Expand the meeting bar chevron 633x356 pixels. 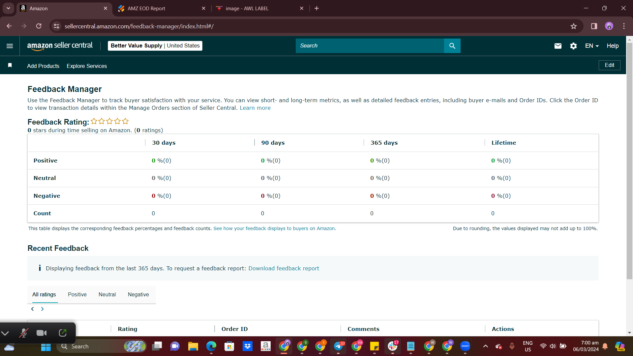(x=5, y=333)
